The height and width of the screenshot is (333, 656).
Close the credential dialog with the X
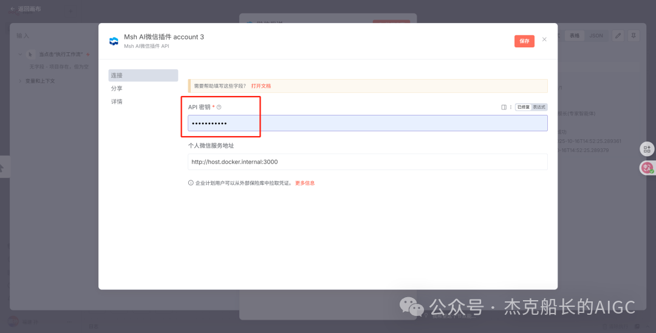pos(544,39)
